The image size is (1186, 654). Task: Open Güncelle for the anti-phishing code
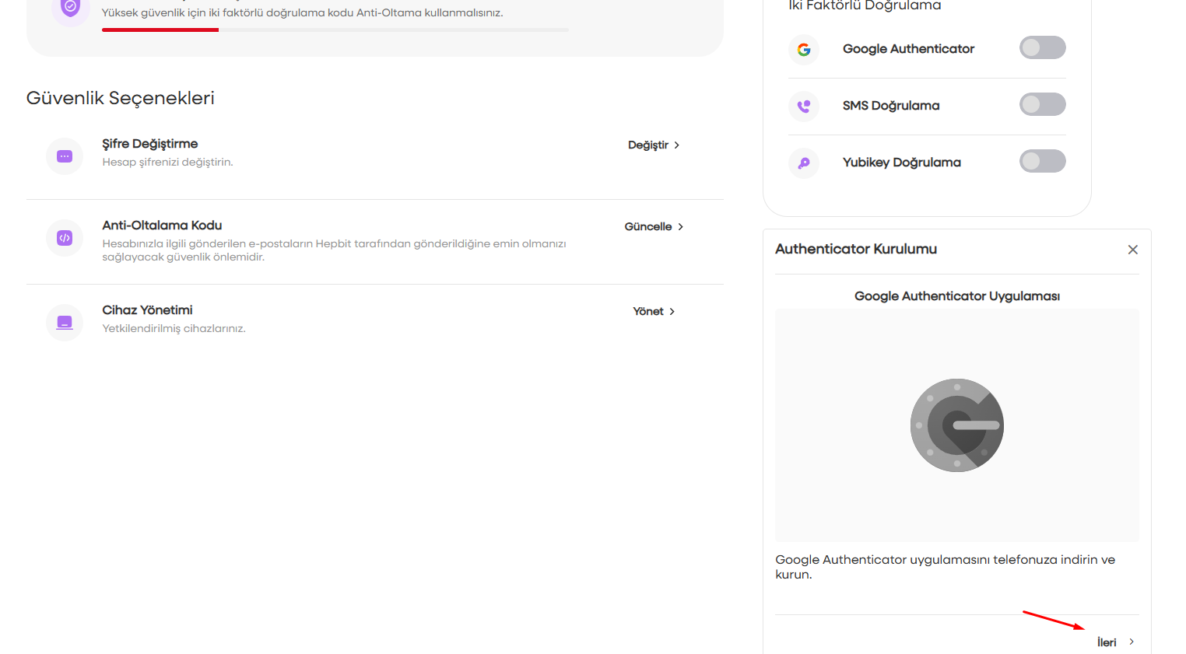(654, 227)
